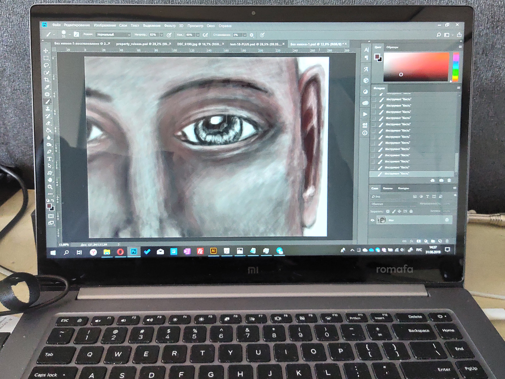505x379 pixels.
Task: Create new layer icon in Layers panel
Action: 440,241
